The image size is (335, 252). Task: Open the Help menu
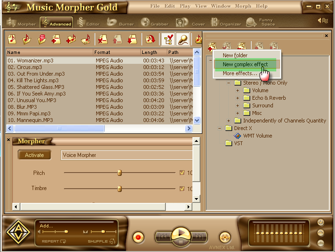(x=262, y=6)
